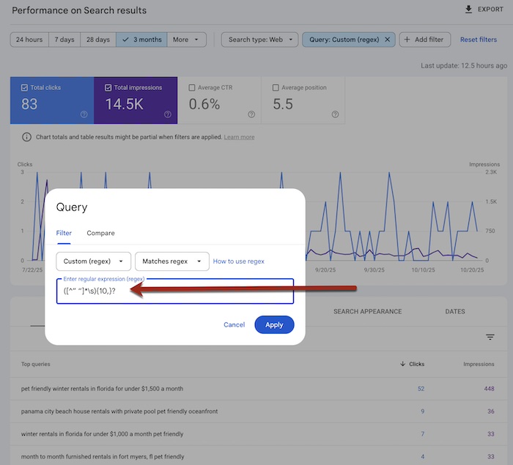Image resolution: width=513 pixels, height=465 pixels.
Task: Switch to the Compare tab
Action: pyautogui.click(x=100, y=233)
